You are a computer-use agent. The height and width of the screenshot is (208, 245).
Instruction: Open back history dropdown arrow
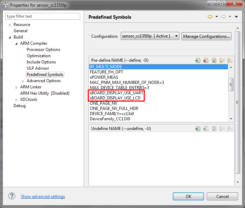click(x=217, y=17)
